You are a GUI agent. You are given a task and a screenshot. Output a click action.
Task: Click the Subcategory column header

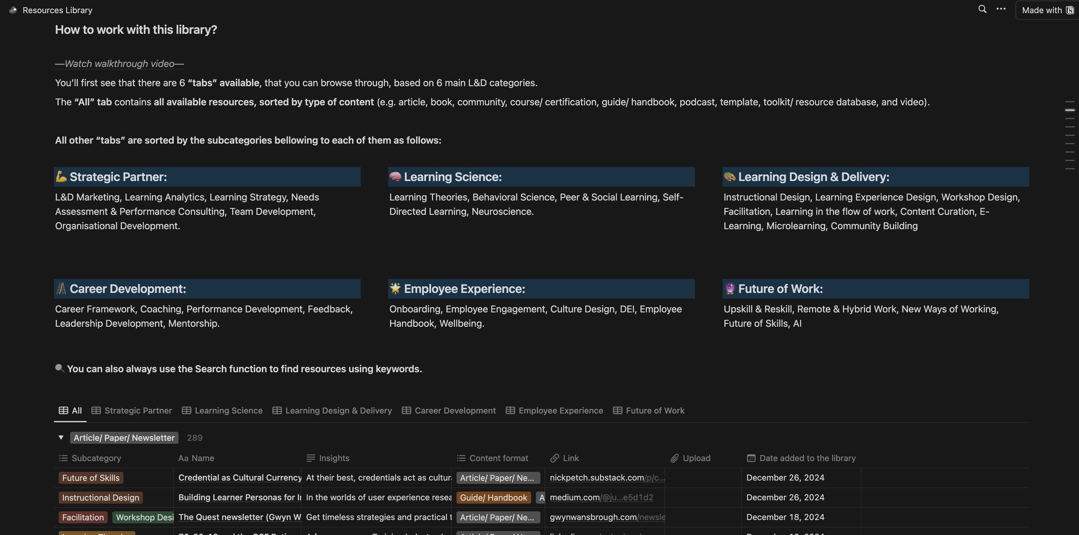[x=96, y=458]
